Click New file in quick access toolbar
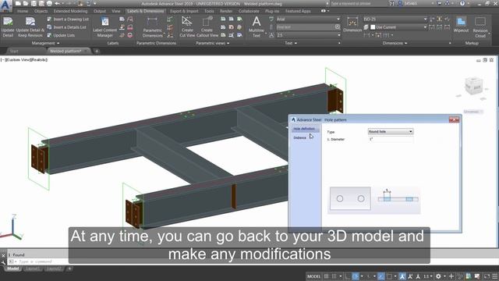The width and height of the screenshot is (499, 281). point(18,3)
